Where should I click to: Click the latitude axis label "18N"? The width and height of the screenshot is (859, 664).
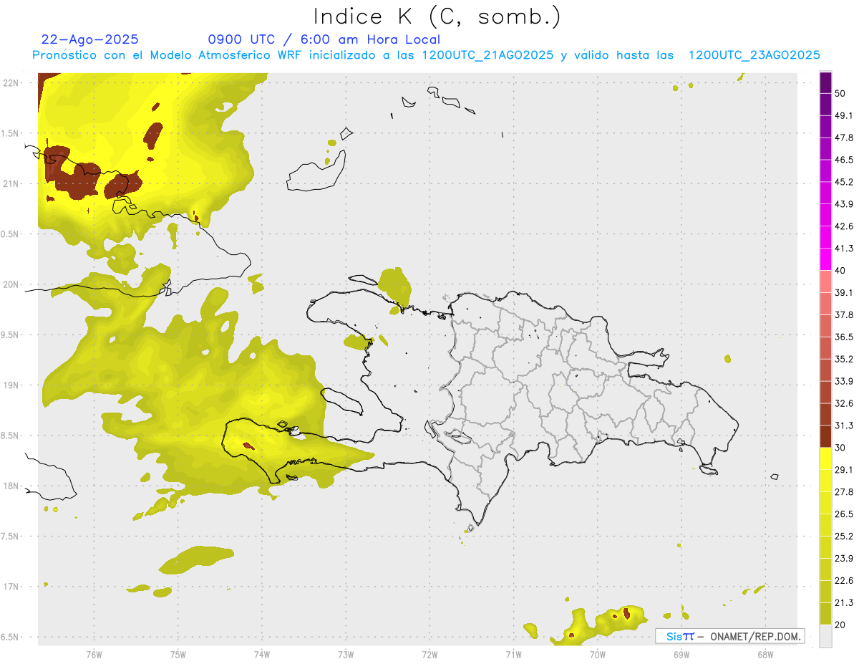(x=12, y=486)
